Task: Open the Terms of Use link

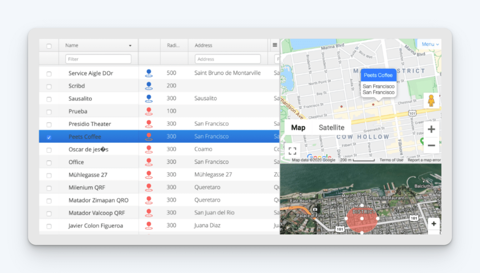Action: click(x=391, y=160)
